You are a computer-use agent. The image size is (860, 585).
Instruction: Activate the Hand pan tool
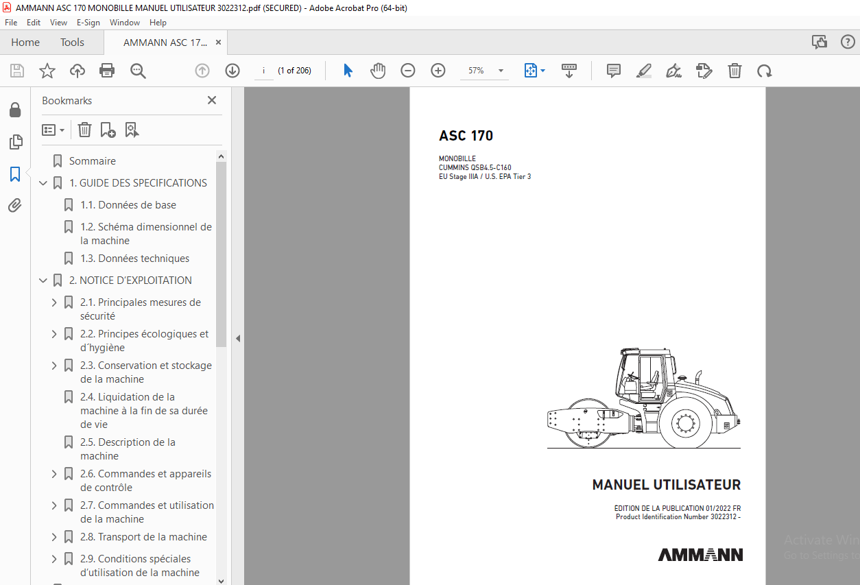pyautogui.click(x=378, y=71)
